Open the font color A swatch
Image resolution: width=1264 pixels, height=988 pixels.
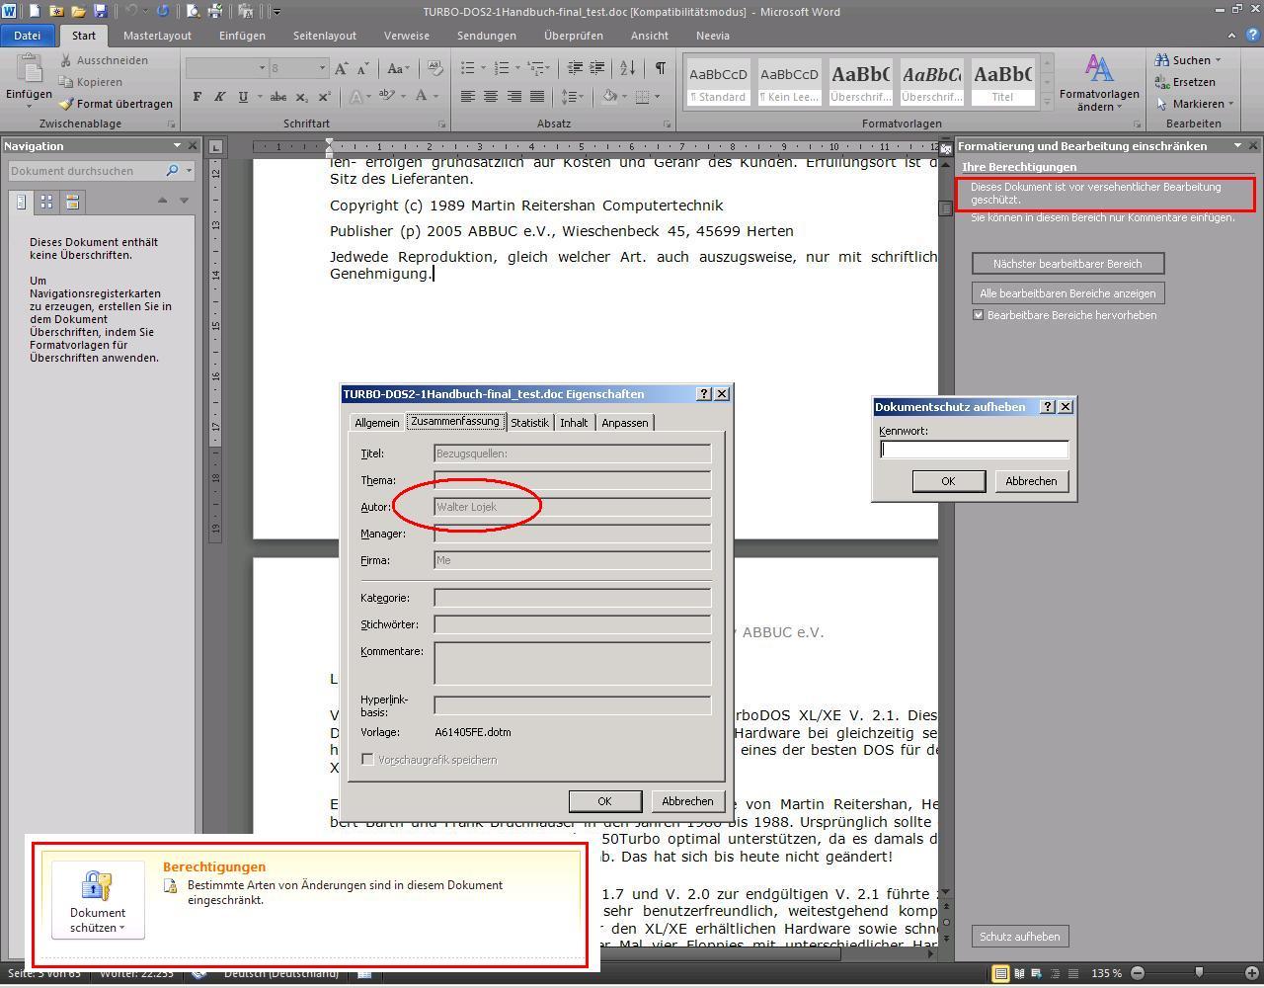(x=422, y=97)
